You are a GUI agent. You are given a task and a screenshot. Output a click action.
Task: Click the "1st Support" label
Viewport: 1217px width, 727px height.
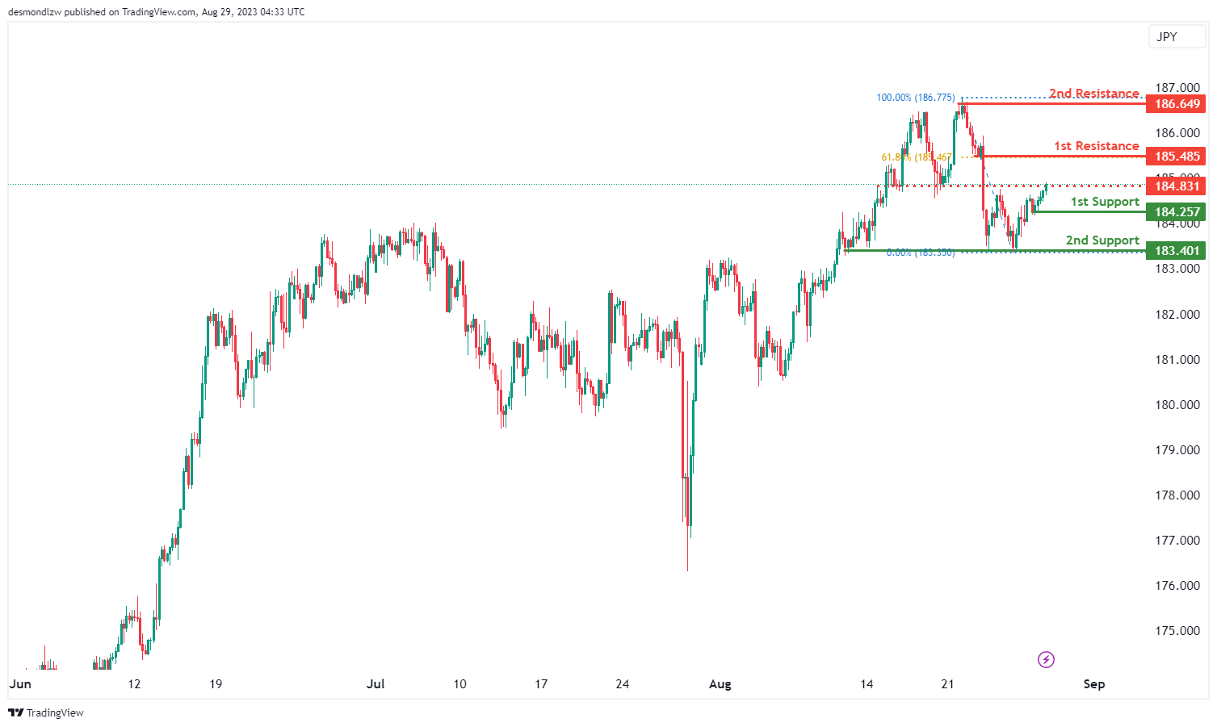tap(1104, 202)
